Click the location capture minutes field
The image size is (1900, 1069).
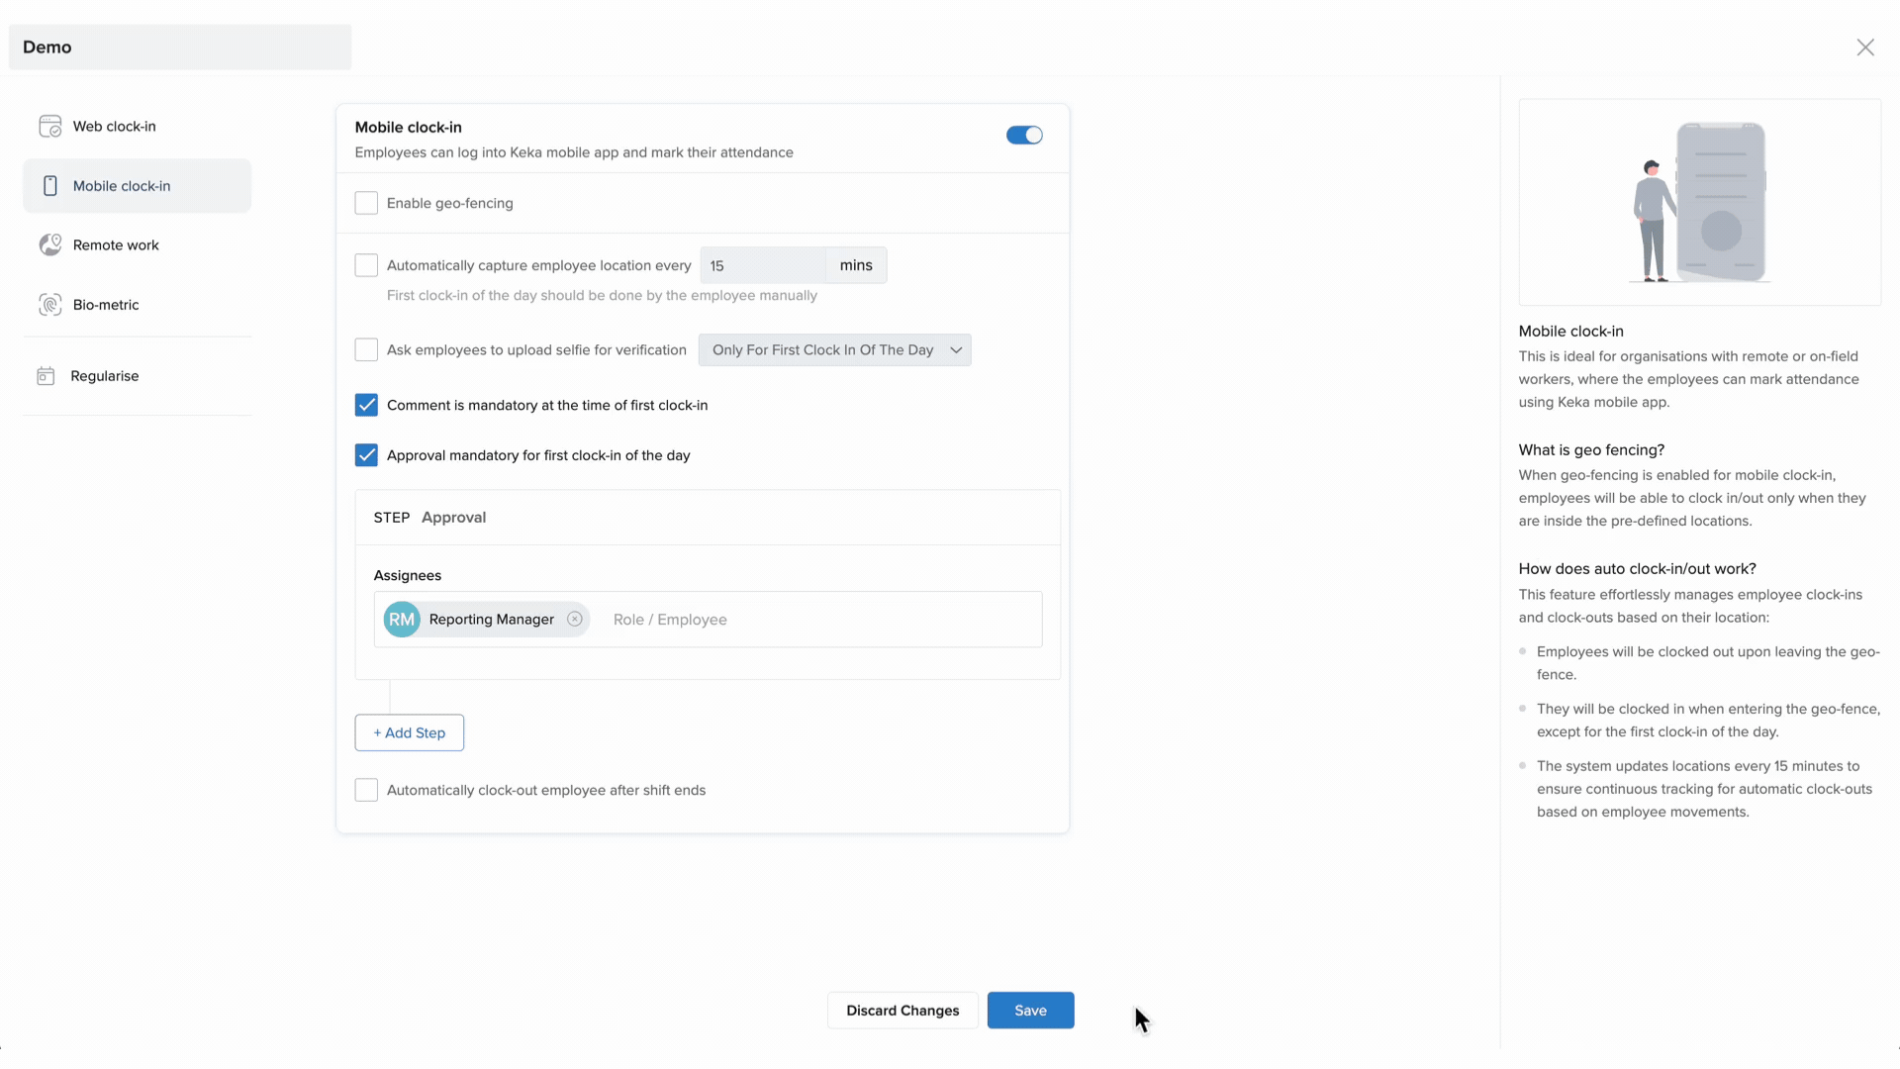point(762,266)
